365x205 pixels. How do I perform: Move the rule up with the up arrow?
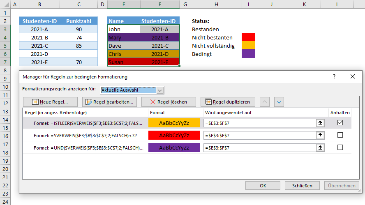265,102
